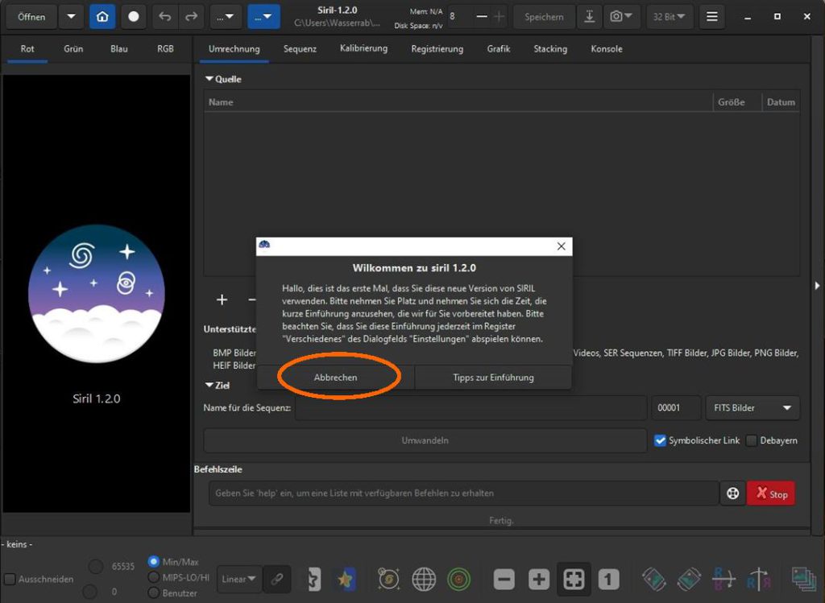825x603 pixels.
Task: Click the zoom to fit icon
Action: tap(574, 579)
